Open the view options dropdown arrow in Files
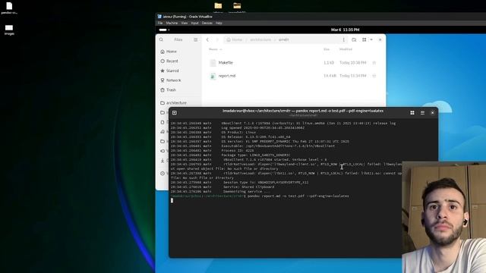 coord(371,39)
